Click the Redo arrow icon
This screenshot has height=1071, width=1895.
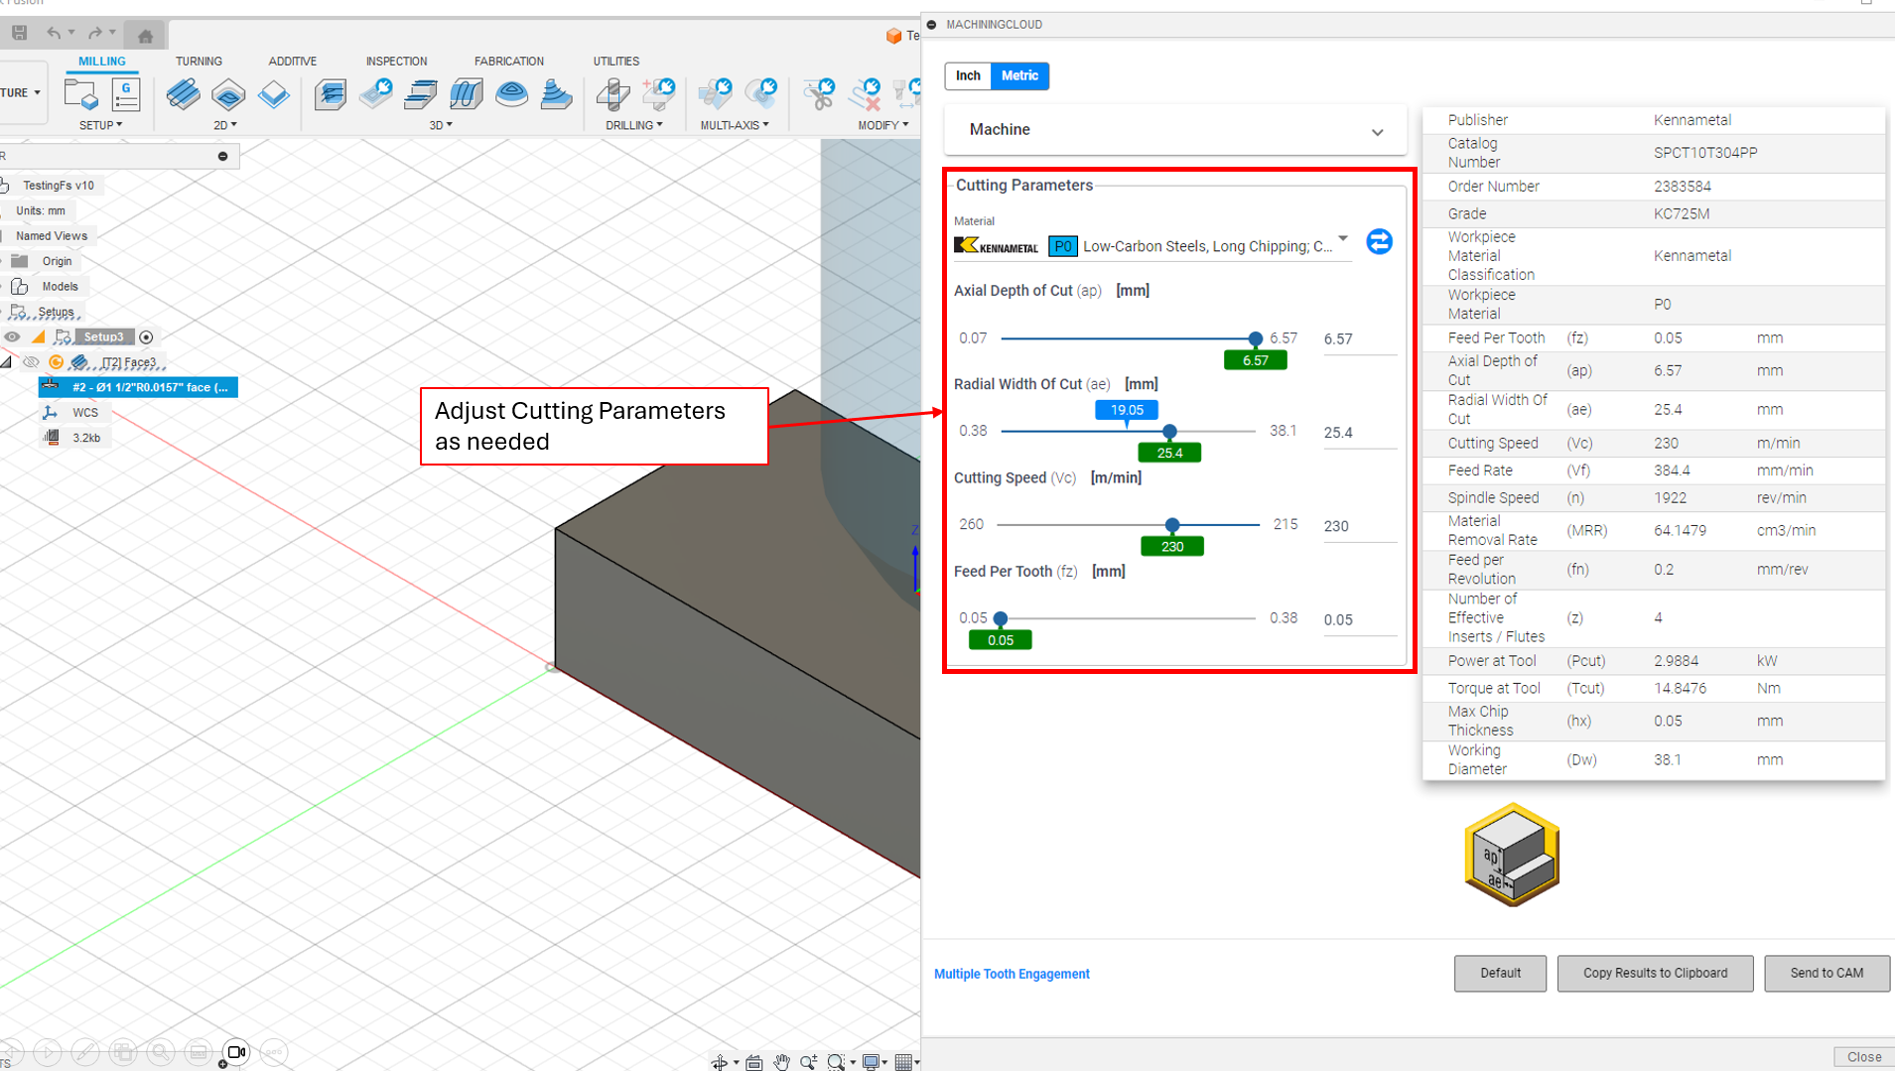(95, 33)
